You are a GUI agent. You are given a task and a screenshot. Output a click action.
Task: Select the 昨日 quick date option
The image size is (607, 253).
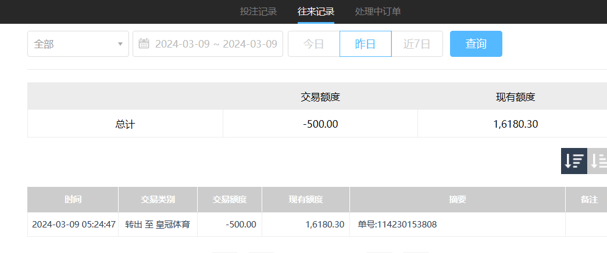(365, 44)
